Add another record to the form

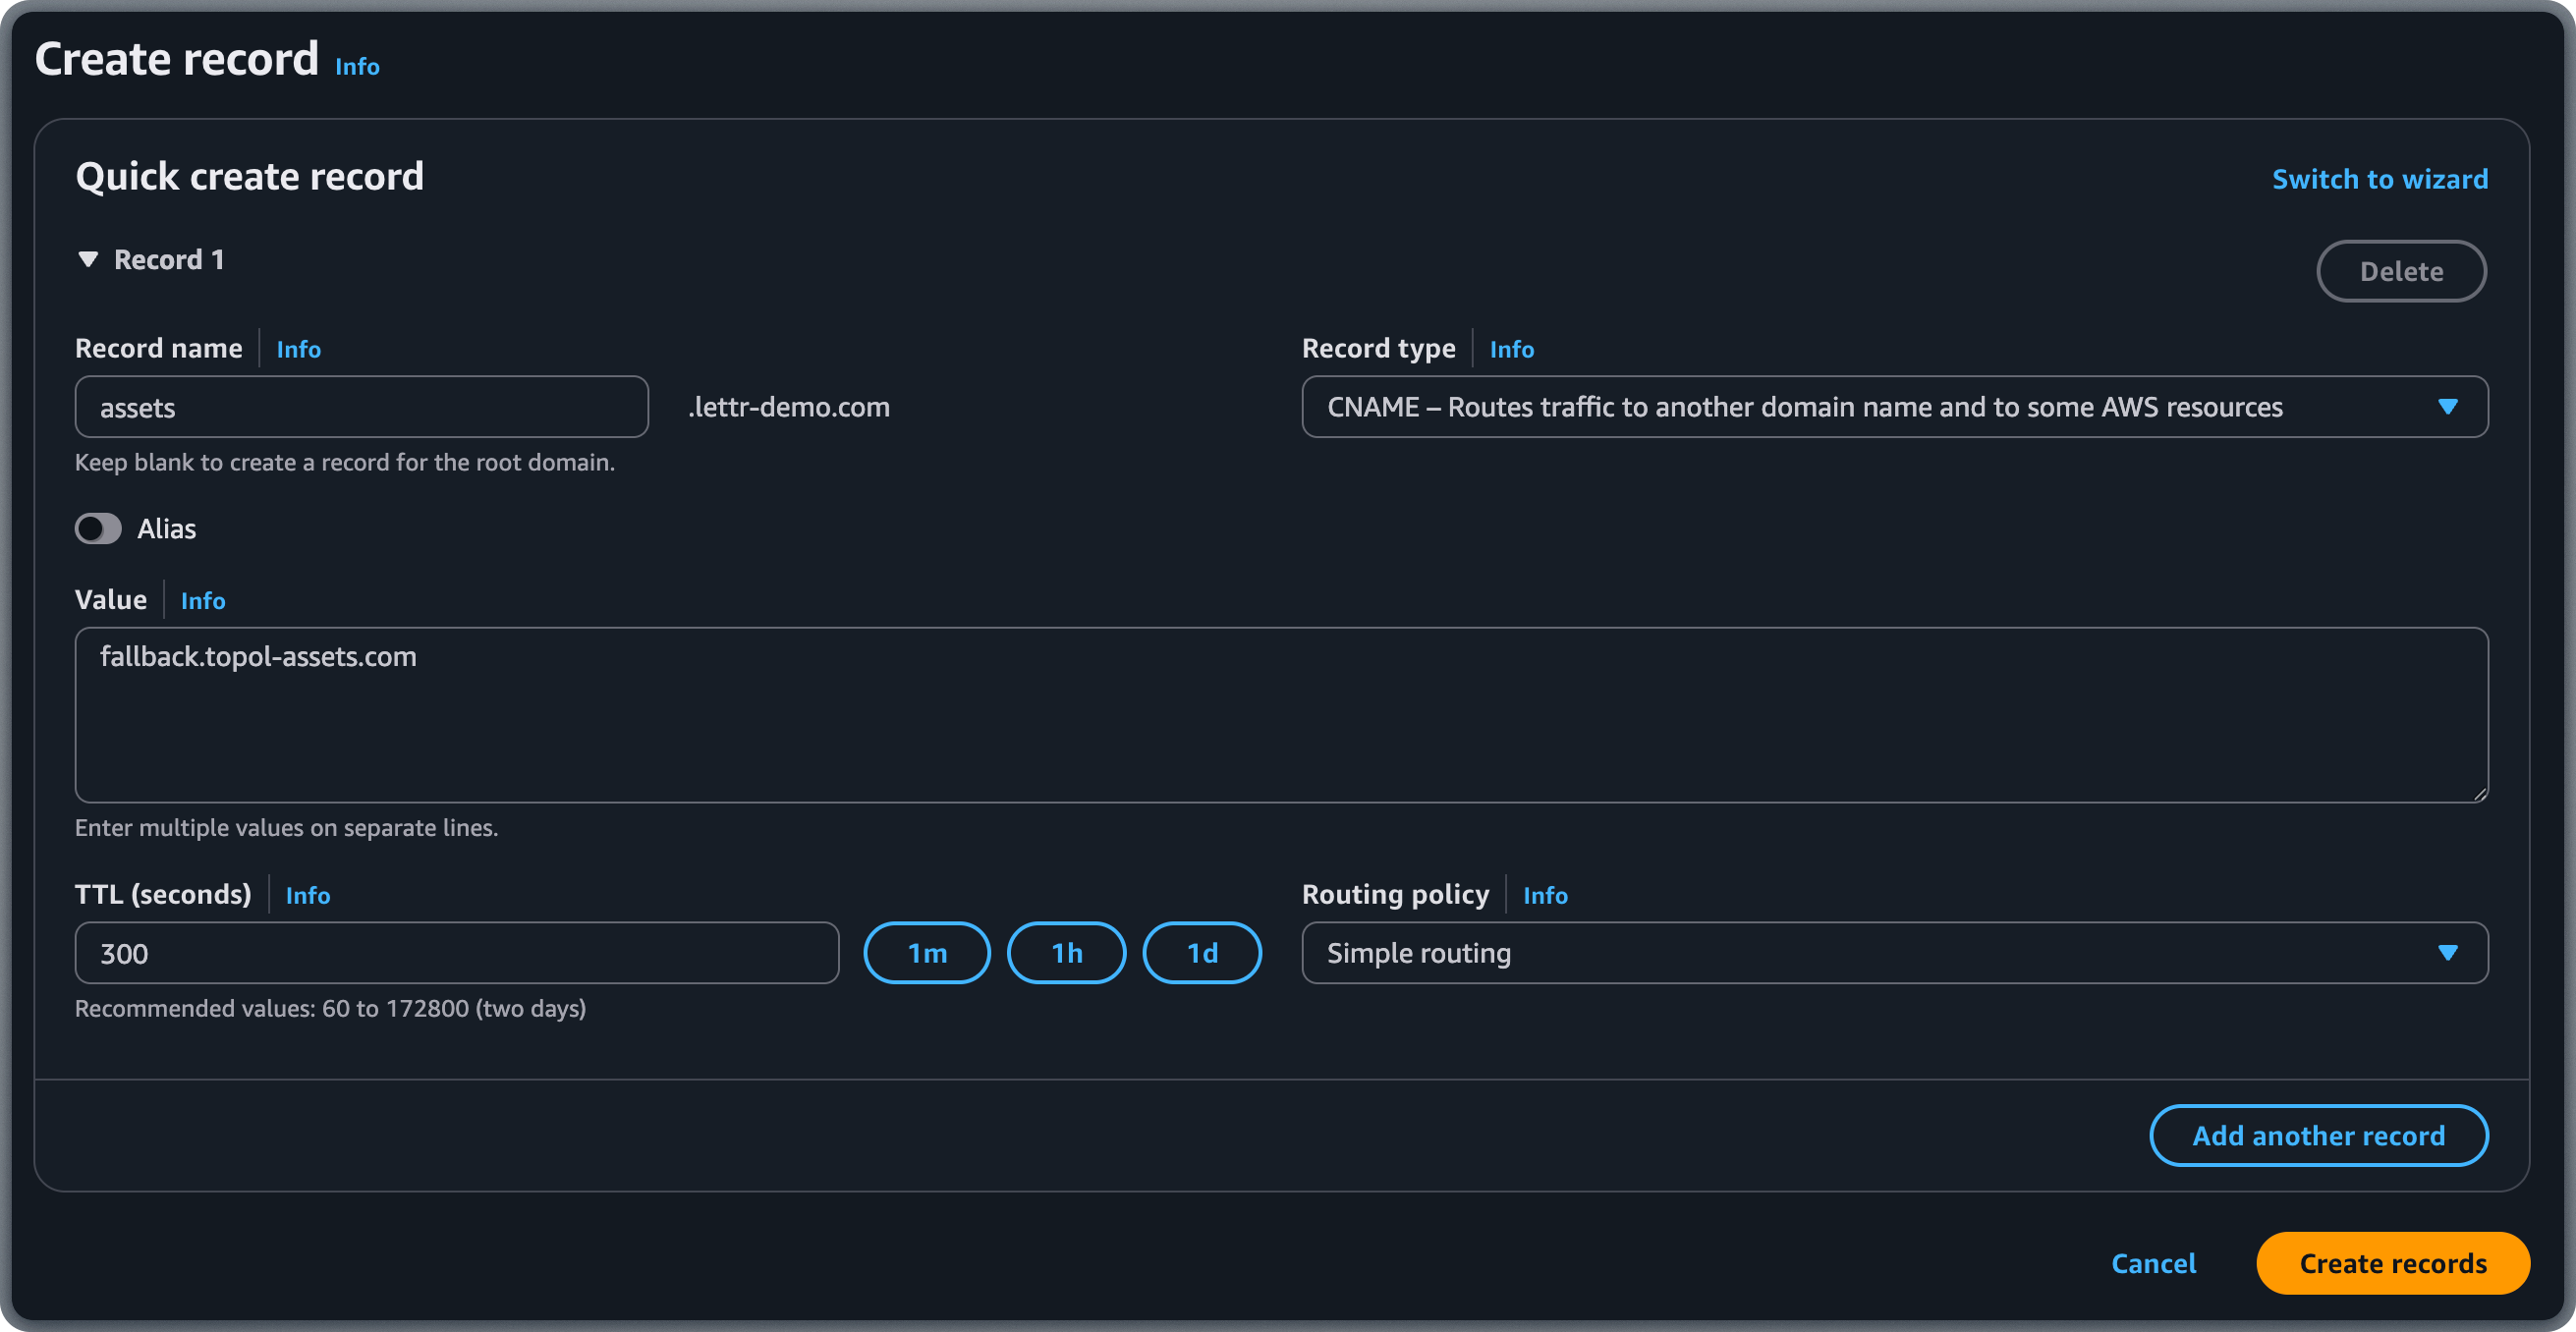pyautogui.click(x=2318, y=1135)
